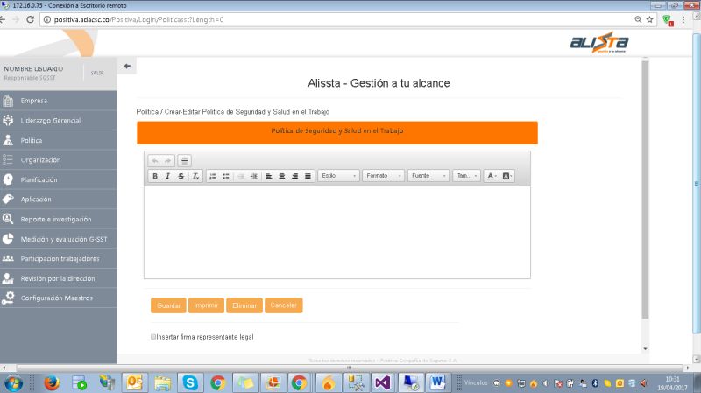The width and height of the screenshot is (701, 393).
Task: Click the Cancelar button
Action: 283,305
